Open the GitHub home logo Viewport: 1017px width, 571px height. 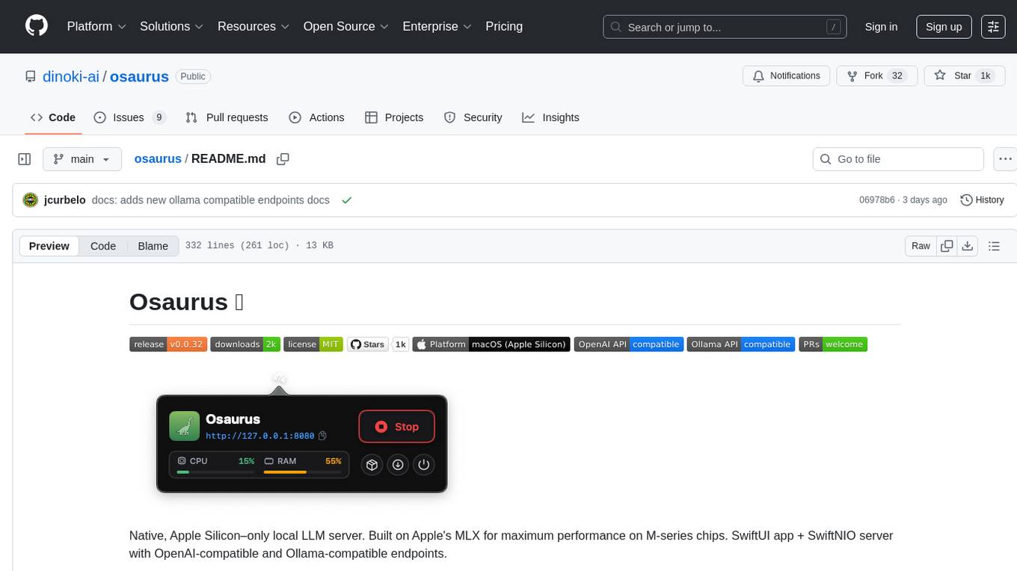[37, 26]
